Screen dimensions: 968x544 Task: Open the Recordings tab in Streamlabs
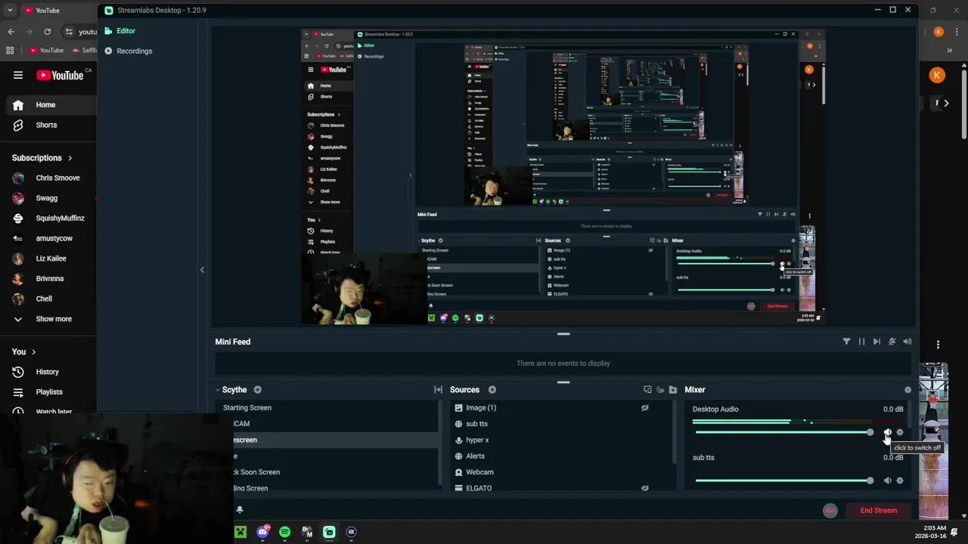128,51
